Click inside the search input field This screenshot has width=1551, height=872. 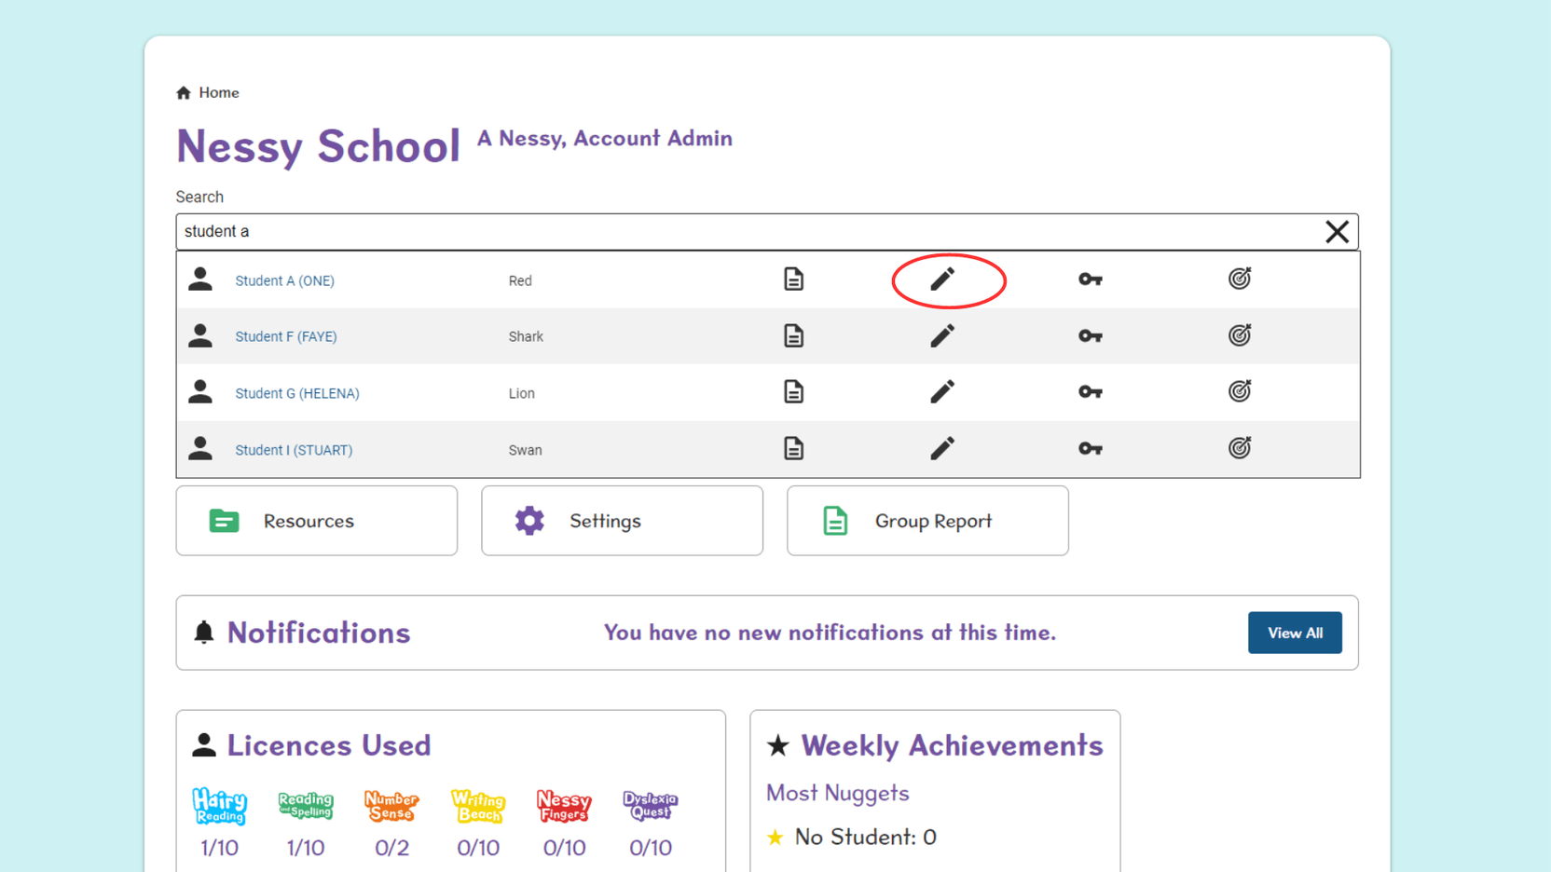652,231
